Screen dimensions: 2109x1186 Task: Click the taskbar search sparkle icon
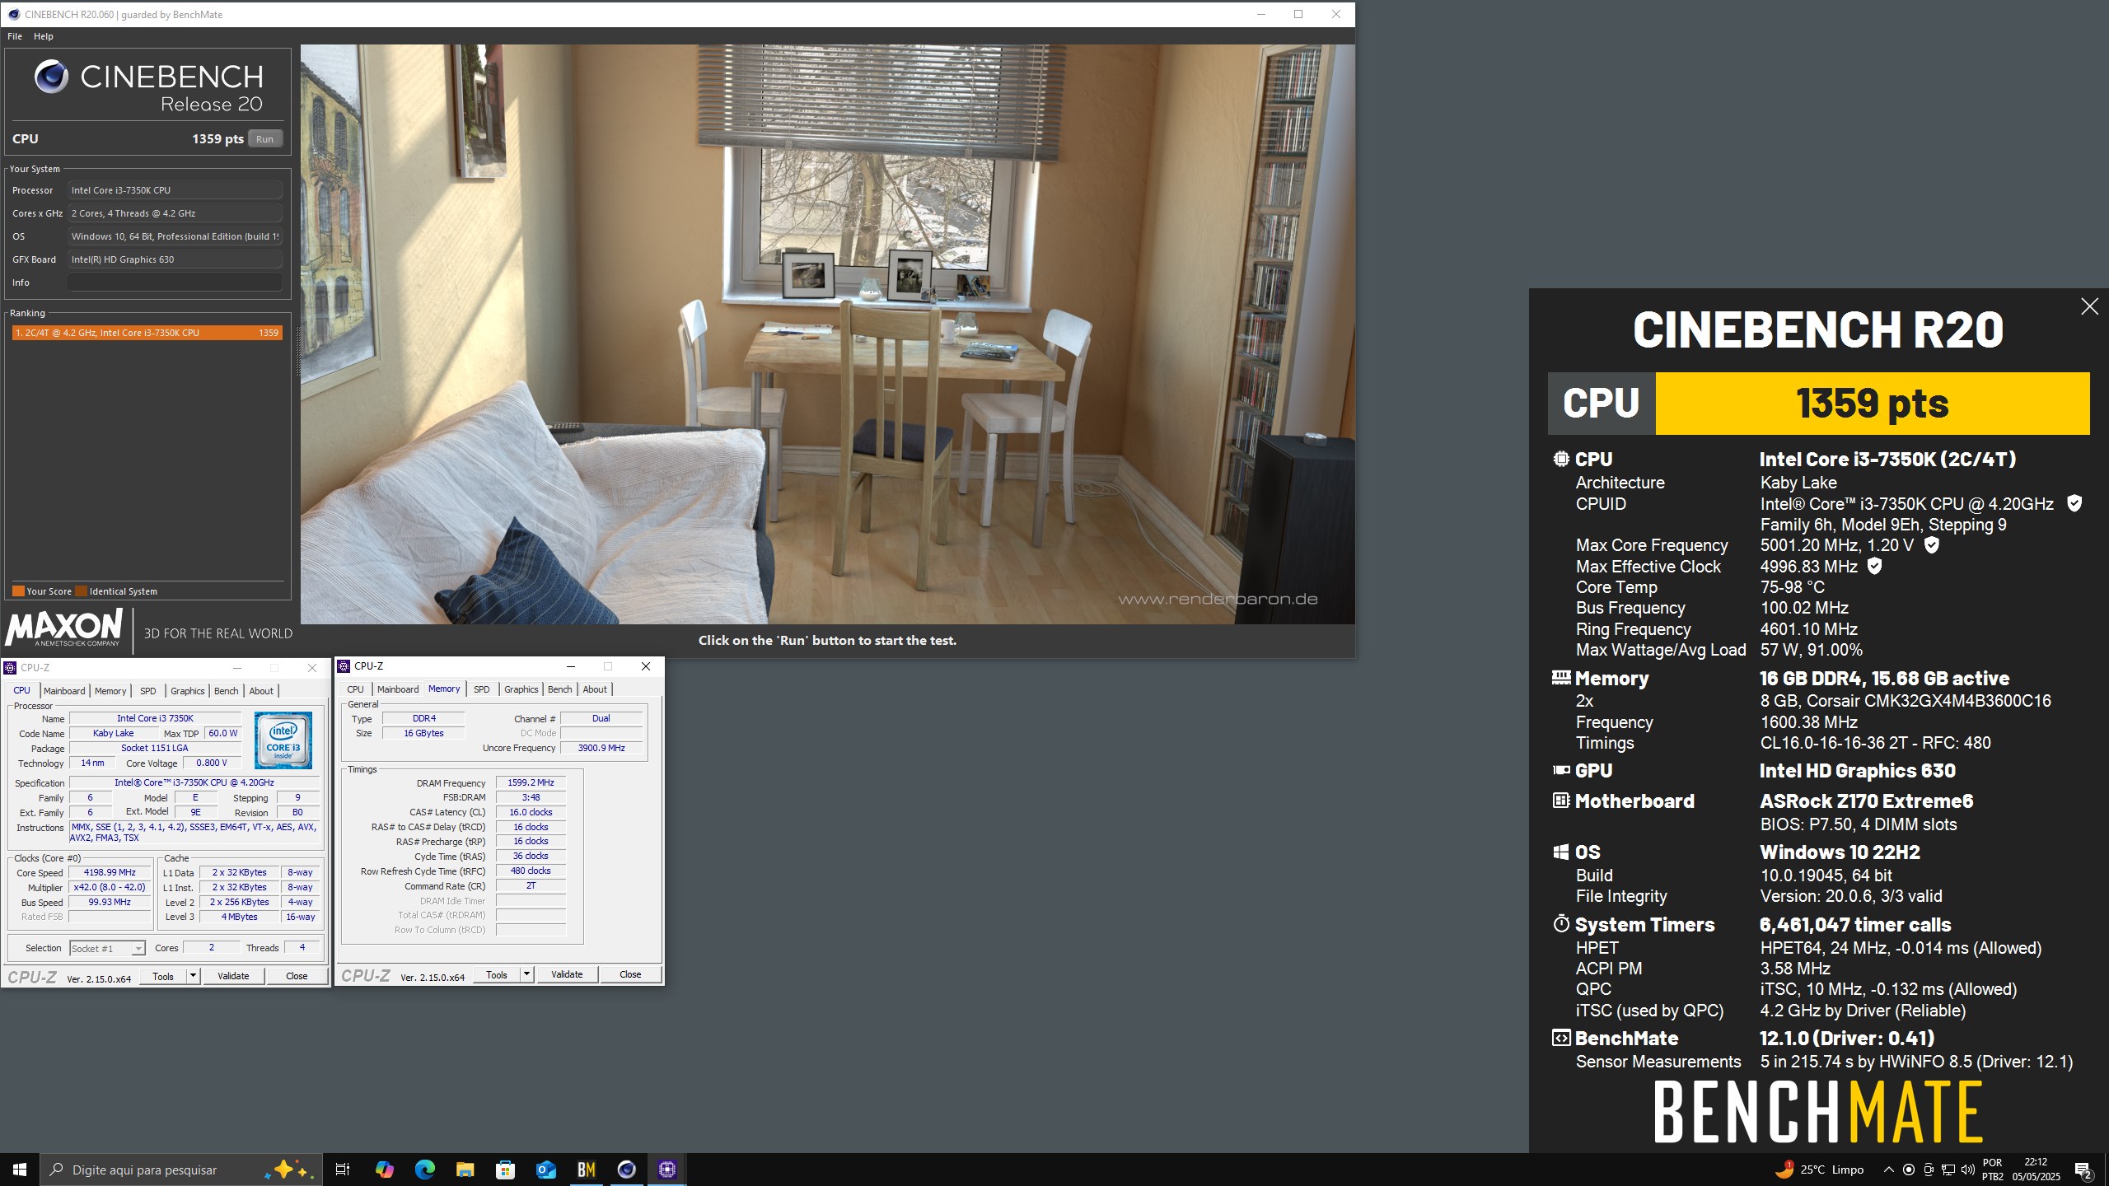click(x=289, y=1170)
